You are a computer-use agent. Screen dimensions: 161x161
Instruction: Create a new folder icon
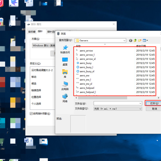coord(140,40)
